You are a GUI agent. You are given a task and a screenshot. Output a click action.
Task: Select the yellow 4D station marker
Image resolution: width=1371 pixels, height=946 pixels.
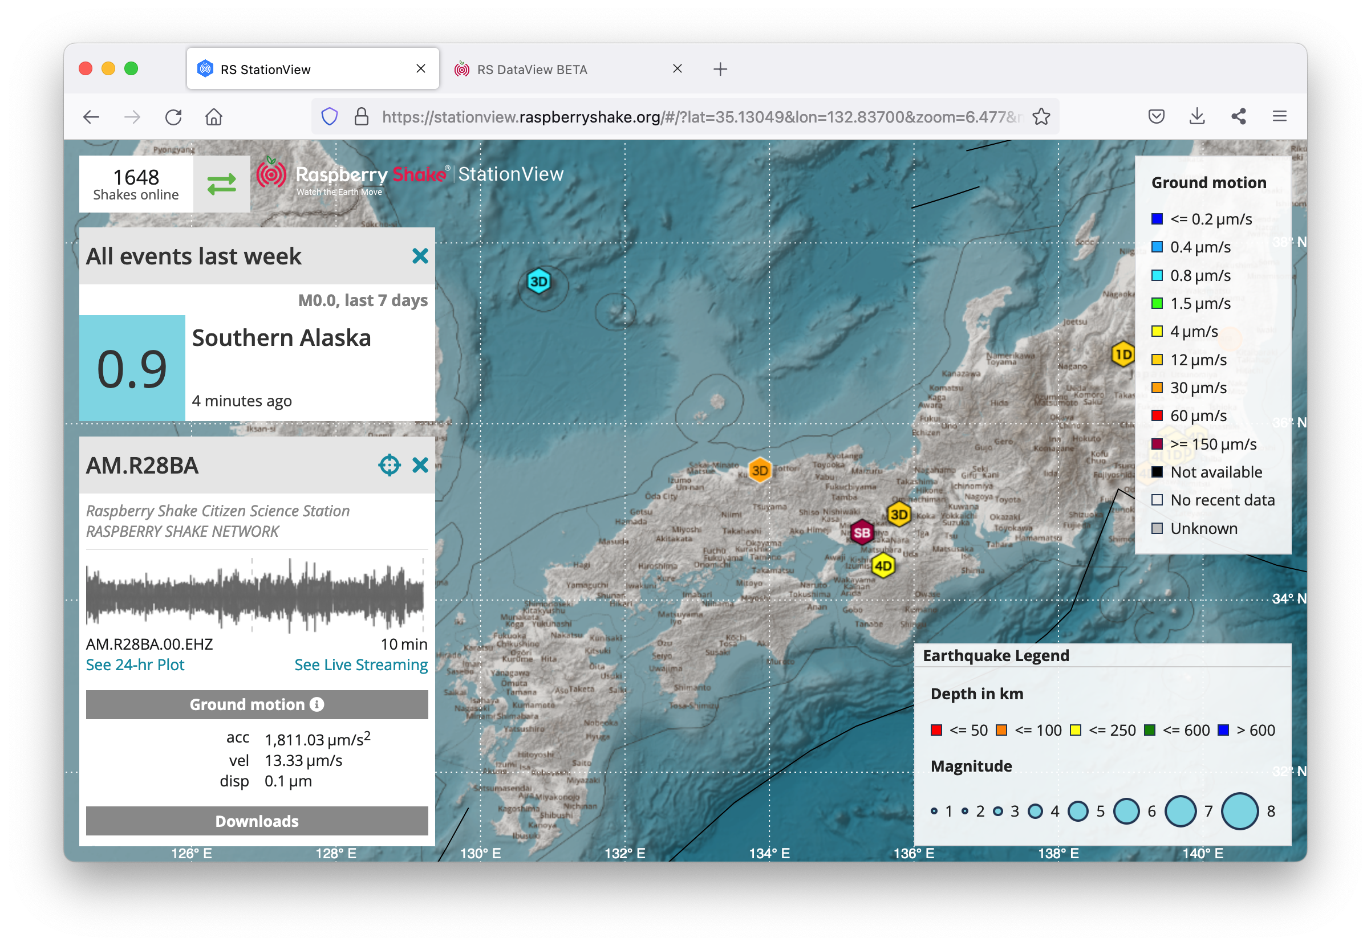click(883, 565)
